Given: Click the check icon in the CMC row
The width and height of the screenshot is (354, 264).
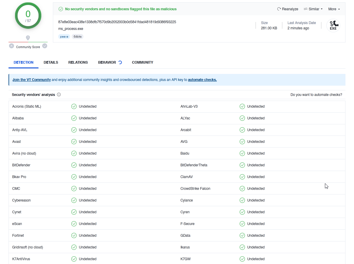Looking at the screenshot, I should pyautogui.click(x=74, y=189).
